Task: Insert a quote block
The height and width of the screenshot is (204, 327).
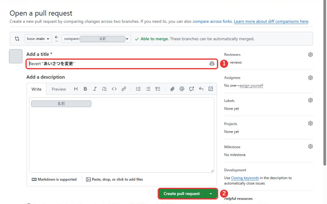Action: pyautogui.click(x=105, y=89)
